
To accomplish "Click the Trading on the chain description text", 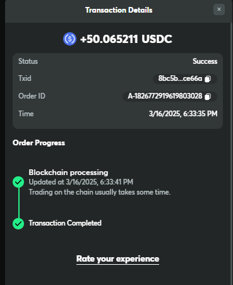I will point(100,192).
